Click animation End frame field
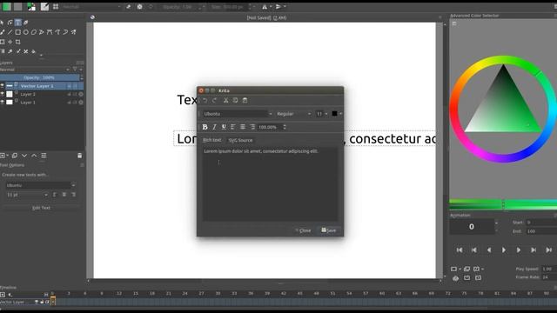The width and height of the screenshot is (557, 313). pos(541,231)
